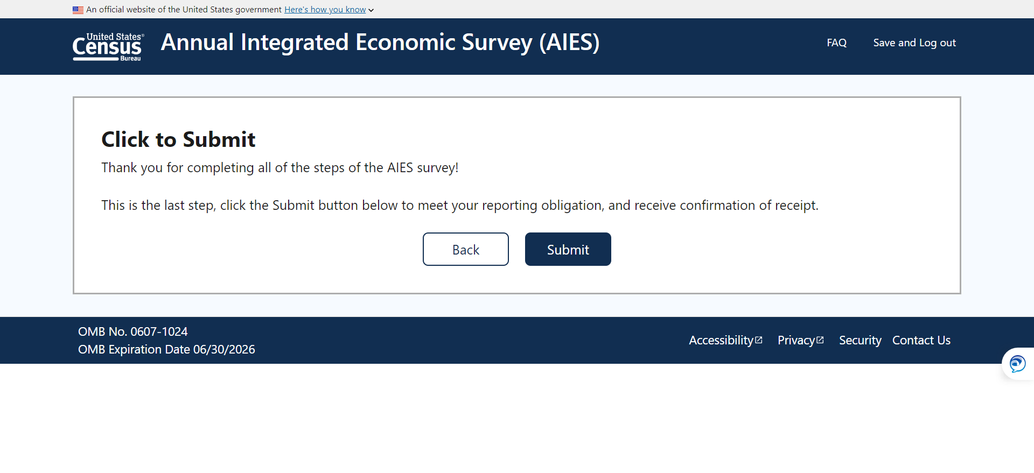Click the external-link icon beside Privacy
This screenshot has width=1034, height=473.
click(820, 340)
